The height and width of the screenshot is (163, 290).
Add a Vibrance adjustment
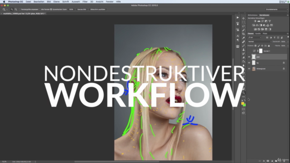[x=270, y=21]
